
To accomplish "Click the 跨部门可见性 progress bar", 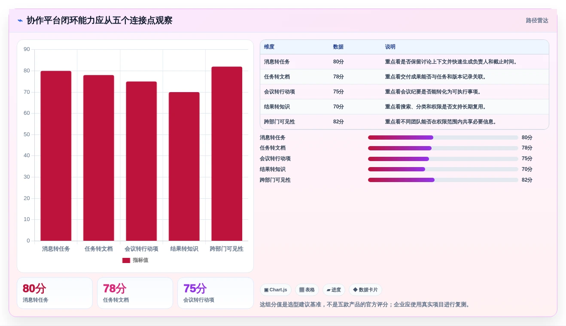I will point(443,180).
